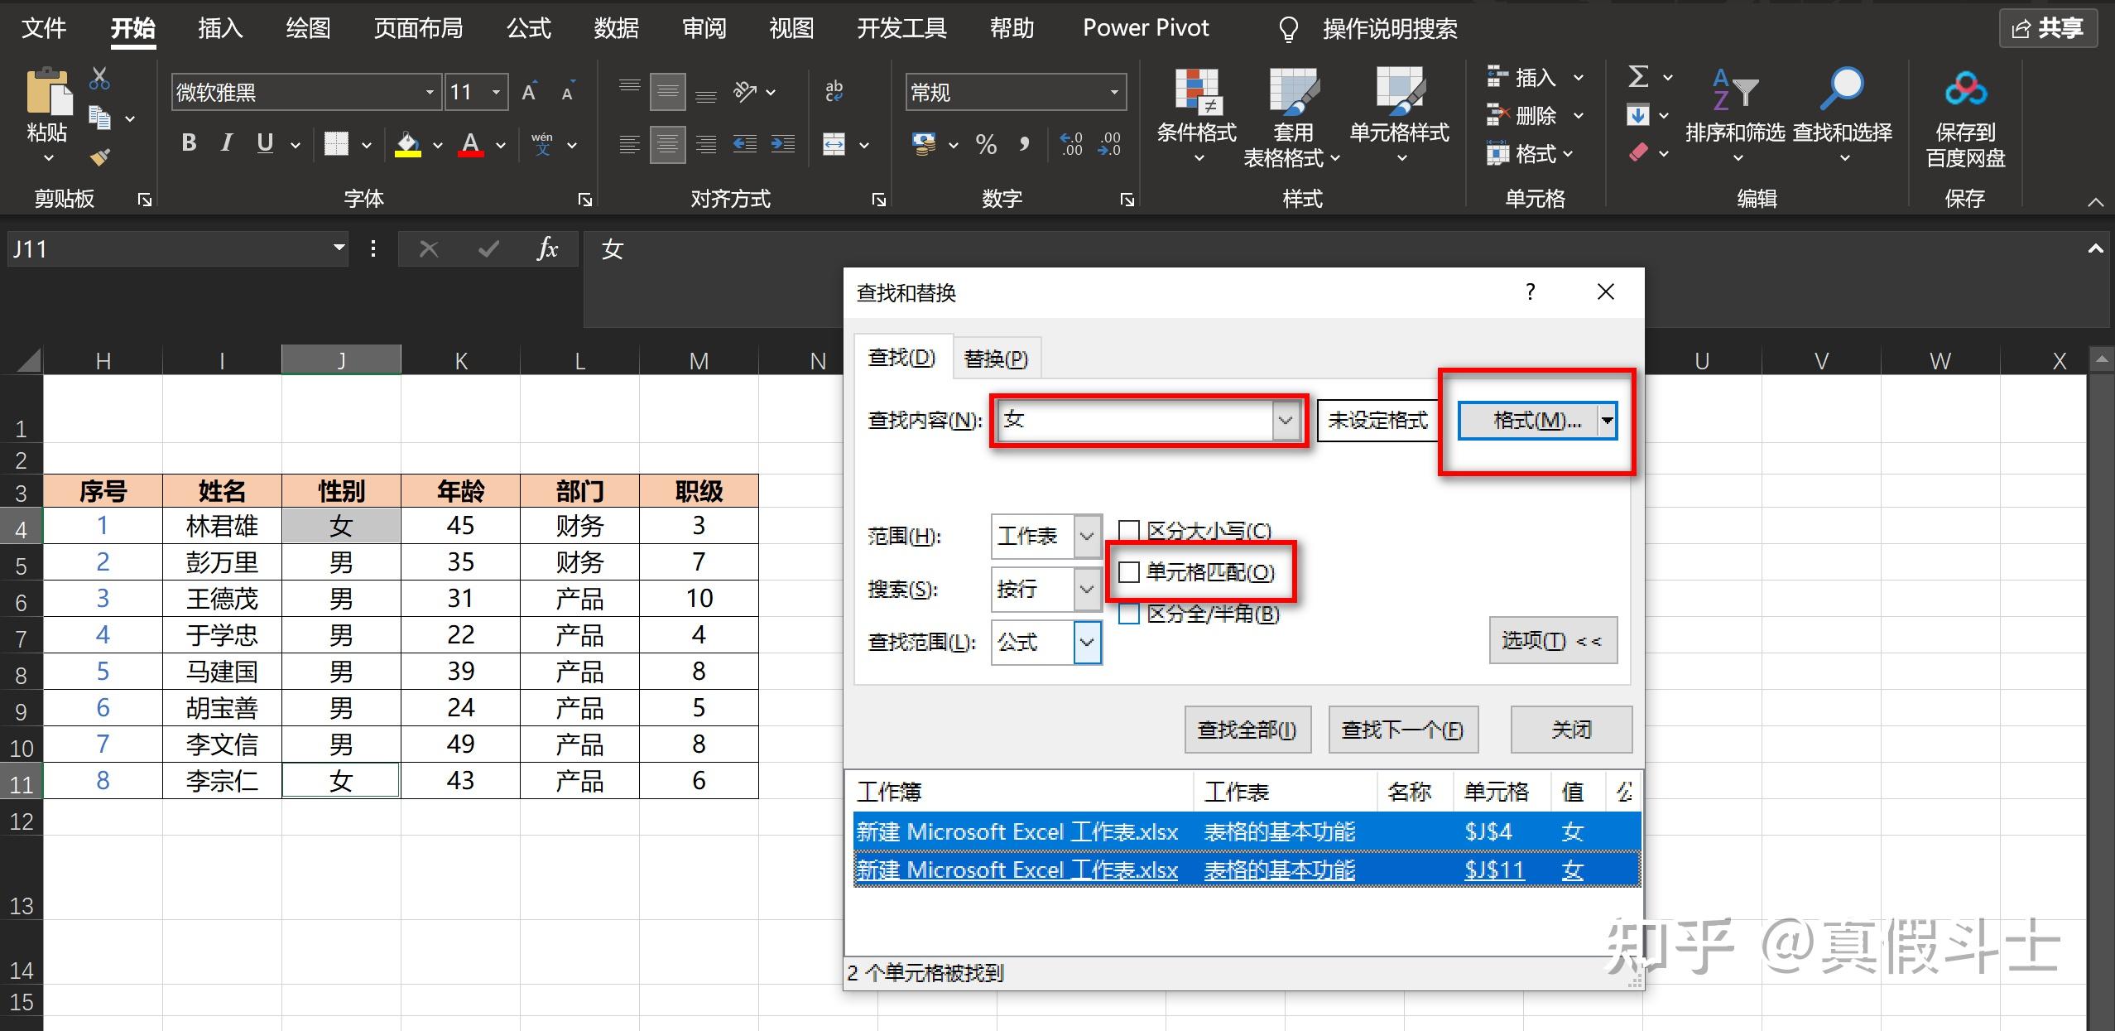Switch to the 页面布局 ribbon tab

point(418,28)
